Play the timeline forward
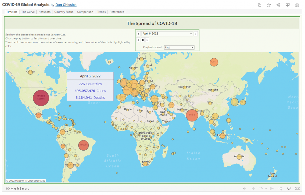 click(x=147, y=40)
